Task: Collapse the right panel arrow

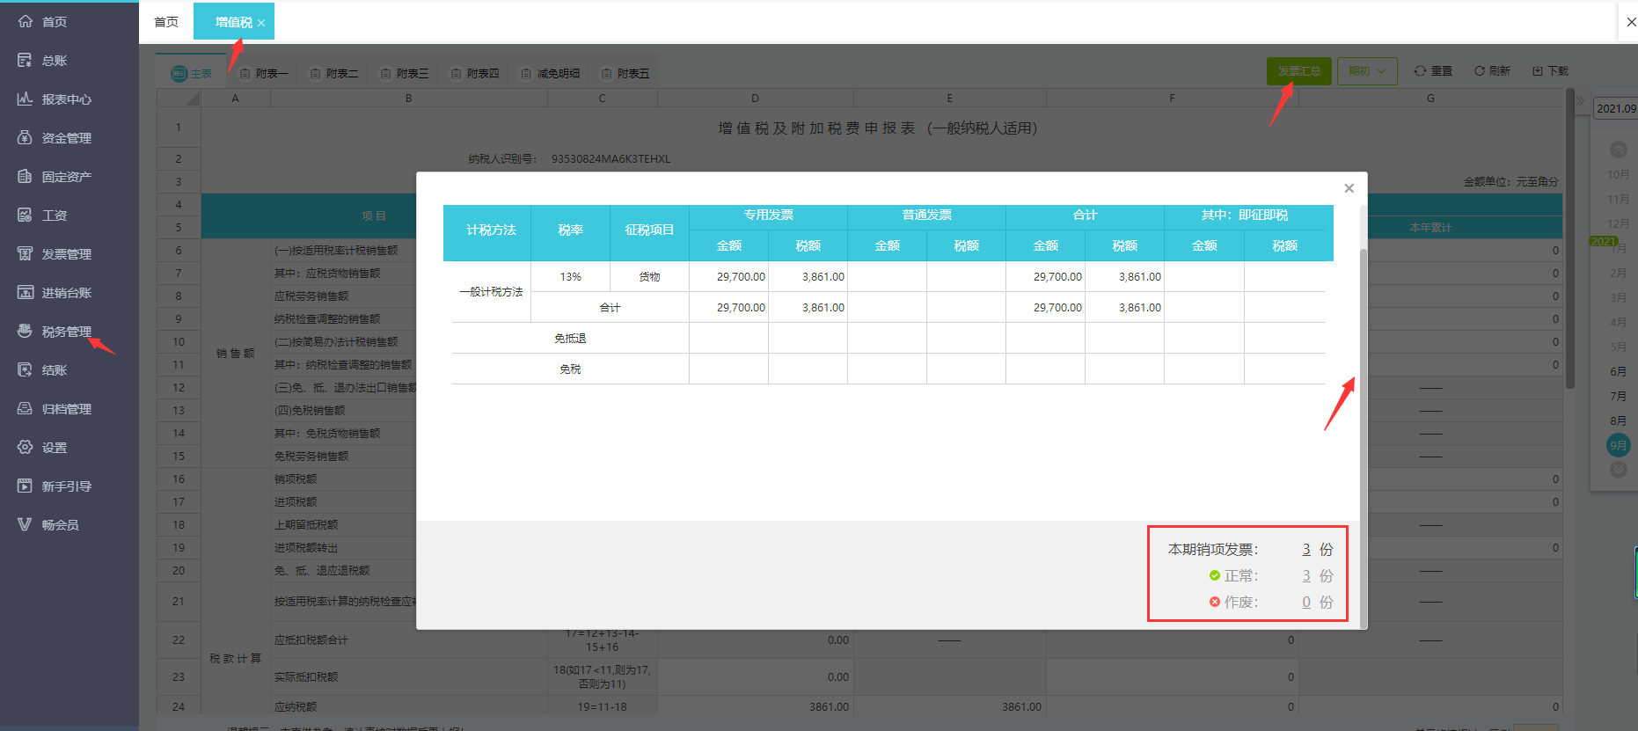Action: click(x=1580, y=100)
